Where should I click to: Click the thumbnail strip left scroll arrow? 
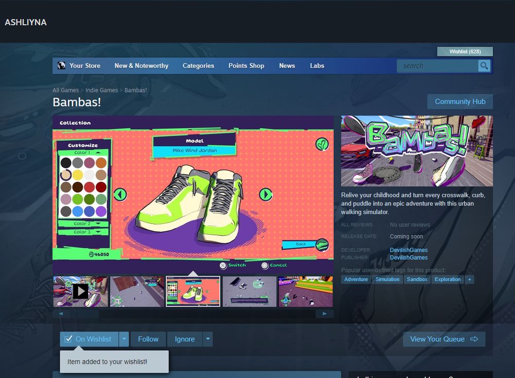[61, 314]
